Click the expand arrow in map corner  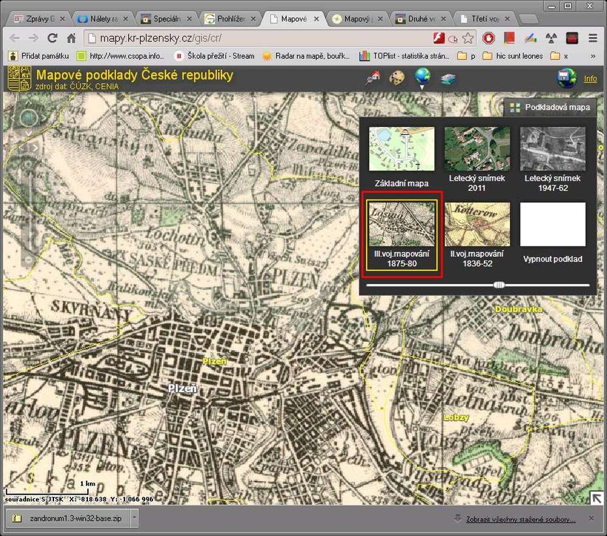597,498
